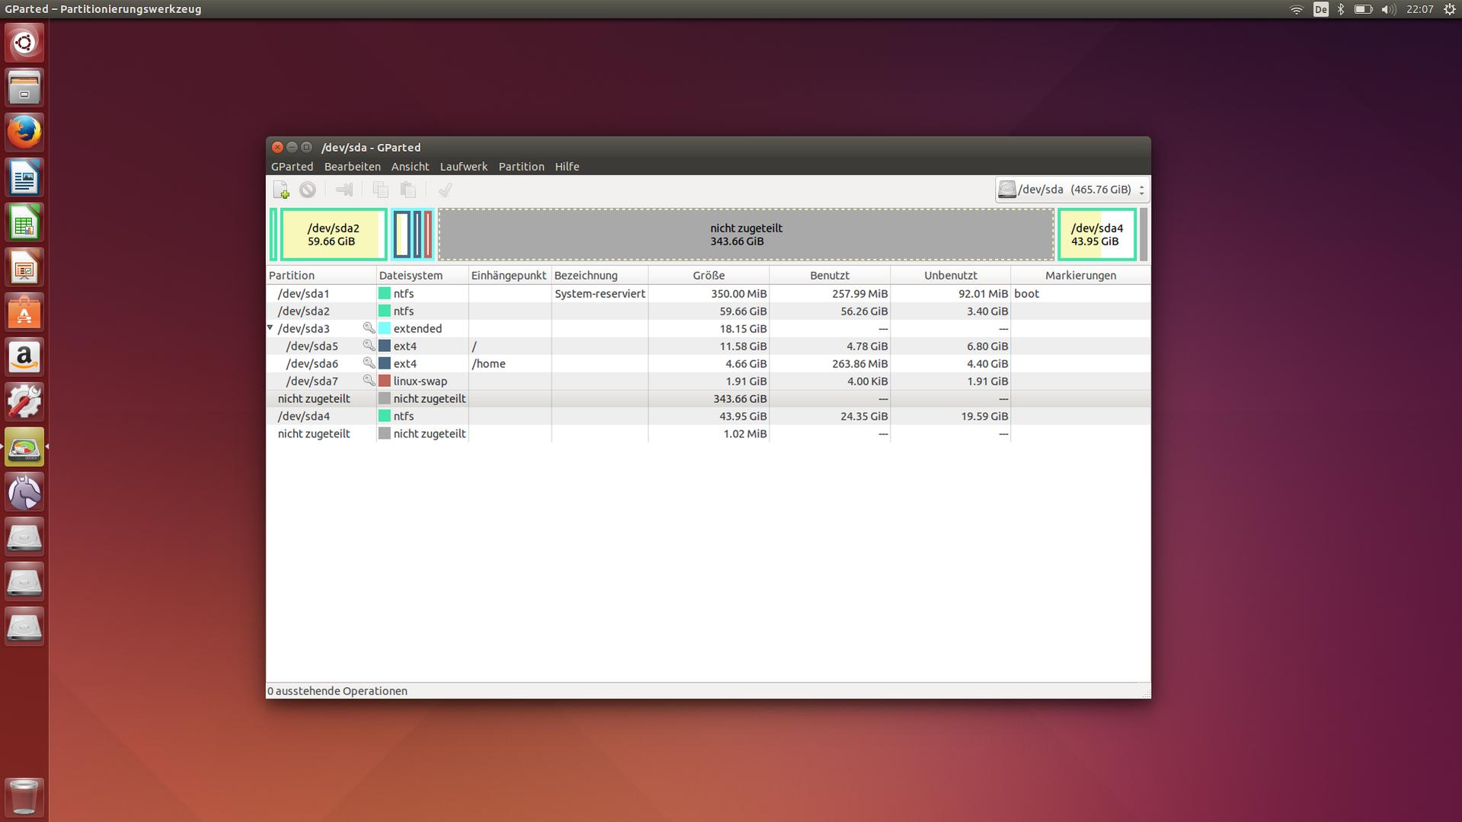
Task: Click the ntfs color swatch for /dev/sda1
Action: point(385,293)
